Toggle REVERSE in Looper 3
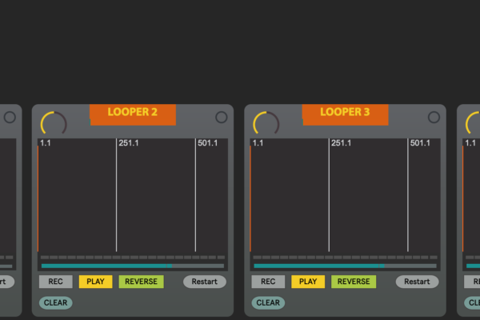 coord(354,282)
